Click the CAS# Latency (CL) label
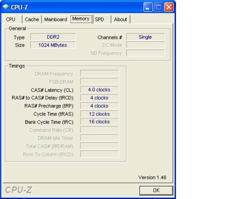Viewport: 231px width, 199px height. (52, 90)
